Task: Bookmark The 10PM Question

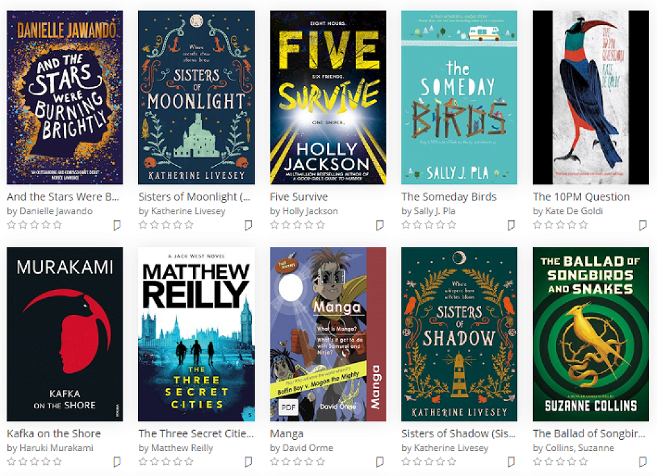Action: point(643,226)
